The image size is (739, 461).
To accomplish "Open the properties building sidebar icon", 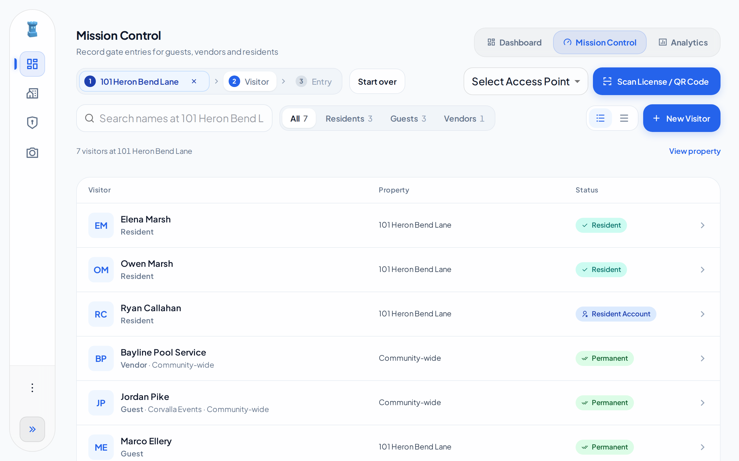I will click(x=32, y=93).
